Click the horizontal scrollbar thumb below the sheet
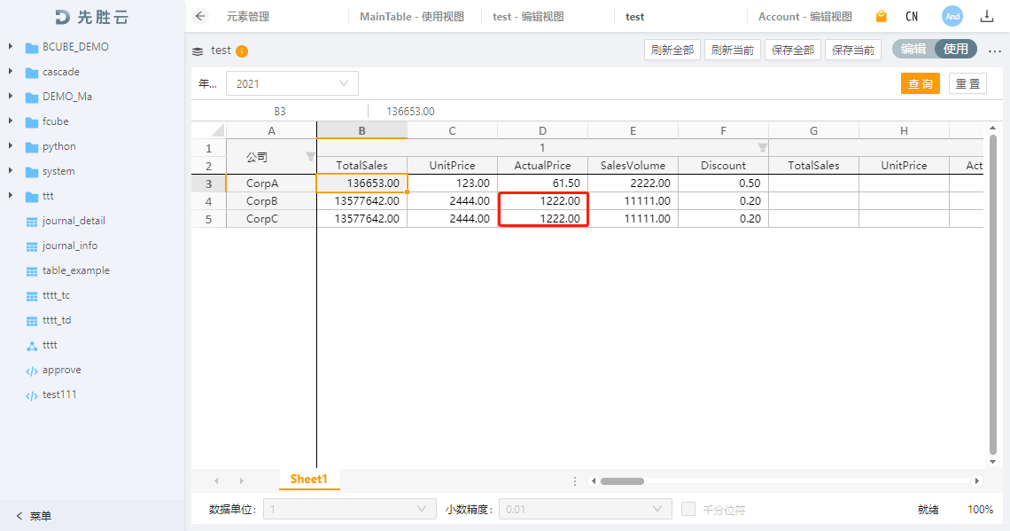 click(622, 481)
